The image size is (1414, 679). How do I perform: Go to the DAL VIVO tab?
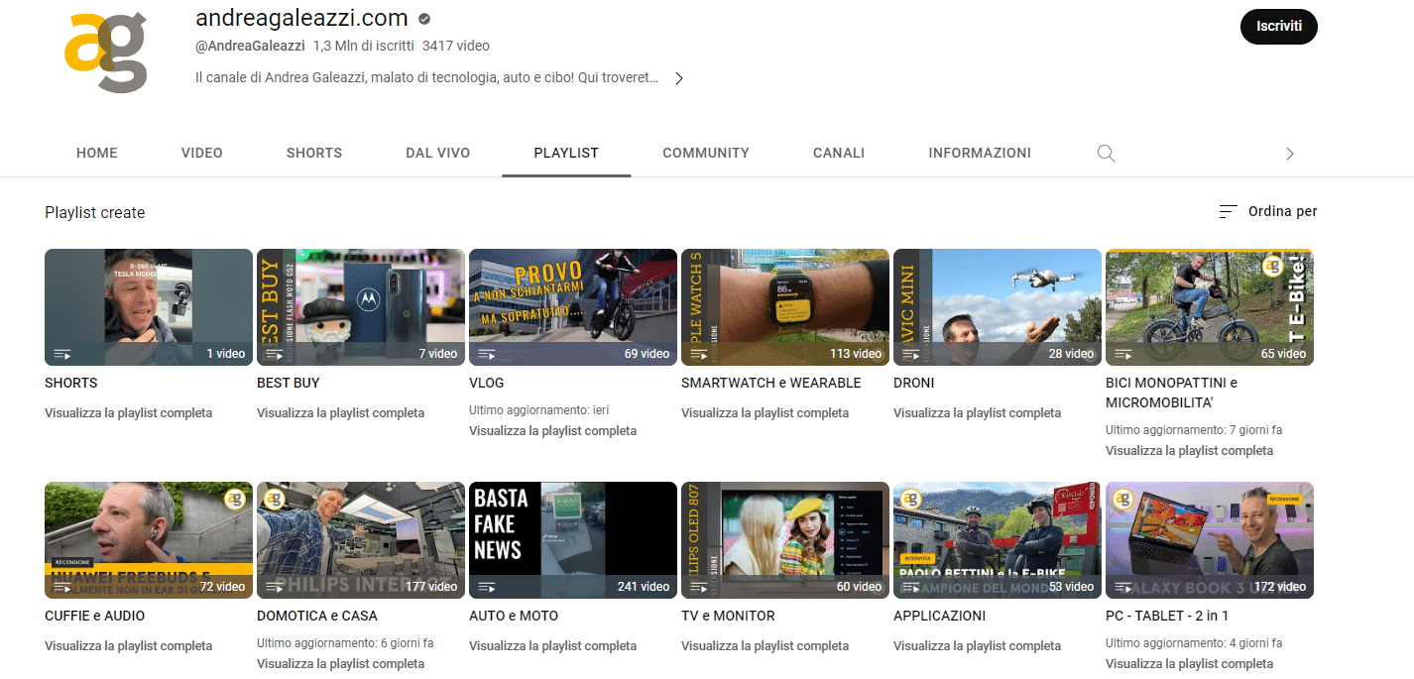click(x=438, y=153)
